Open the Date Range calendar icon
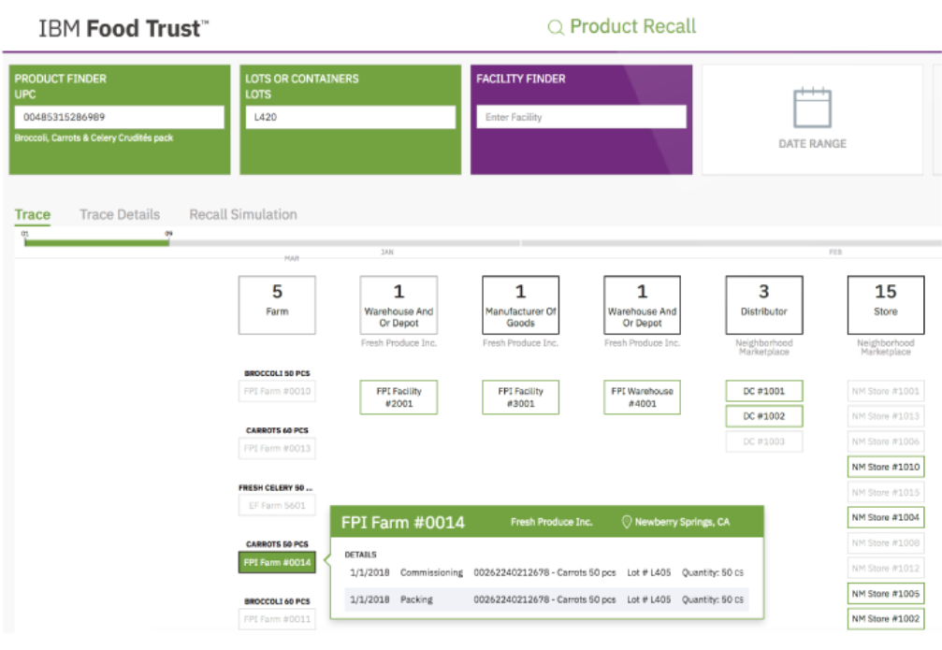 tap(812, 108)
